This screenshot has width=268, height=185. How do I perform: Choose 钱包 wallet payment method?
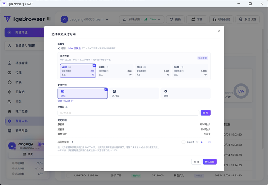point(83,93)
